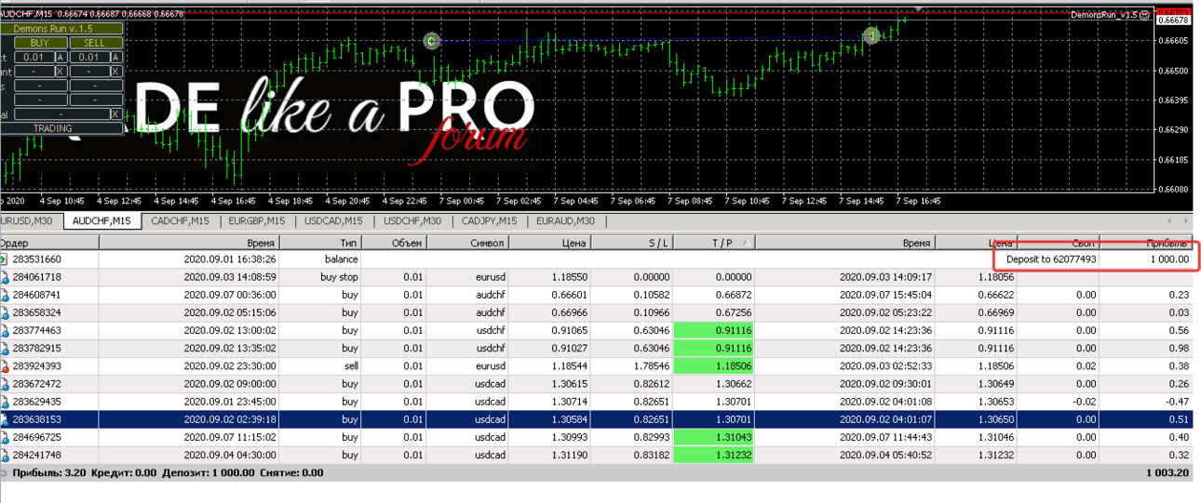Click the SELL button in Demons Run panel

coord(95,43)
